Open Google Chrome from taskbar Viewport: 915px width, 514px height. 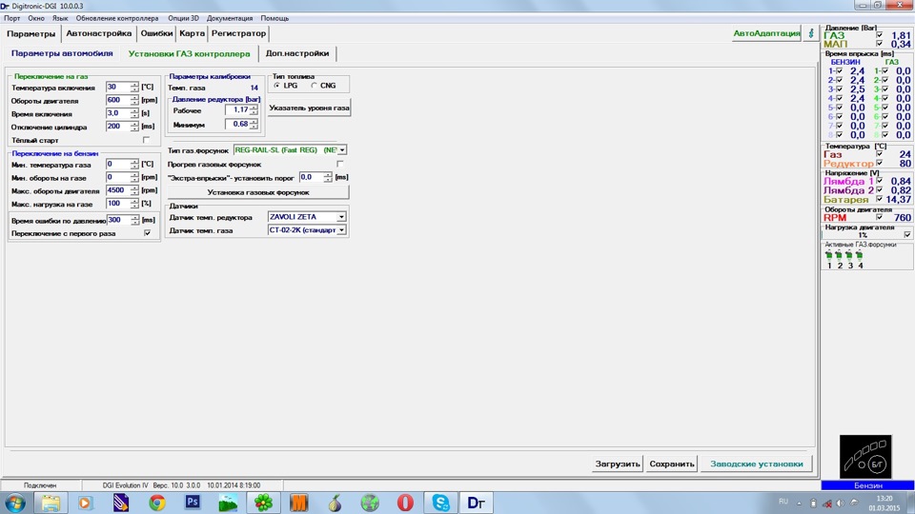[x=156, y=503]
